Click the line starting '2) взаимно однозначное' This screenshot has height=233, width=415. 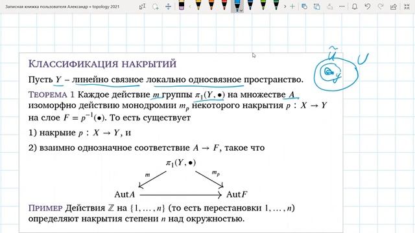tap(147, 148)
